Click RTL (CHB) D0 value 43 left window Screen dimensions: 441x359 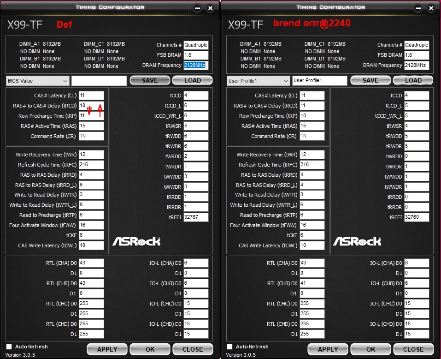[x=91, y=283]
